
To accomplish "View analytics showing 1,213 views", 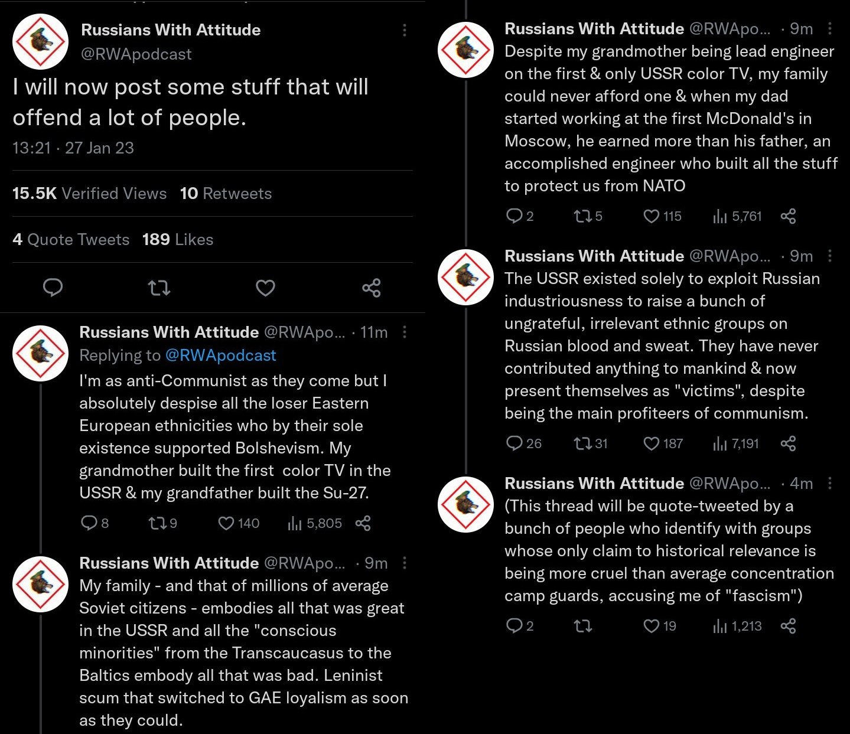I will click(x=737, y=626).
